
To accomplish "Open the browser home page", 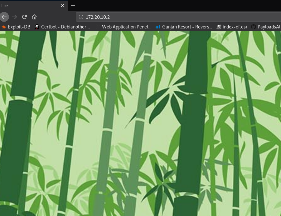I will 34,17.
